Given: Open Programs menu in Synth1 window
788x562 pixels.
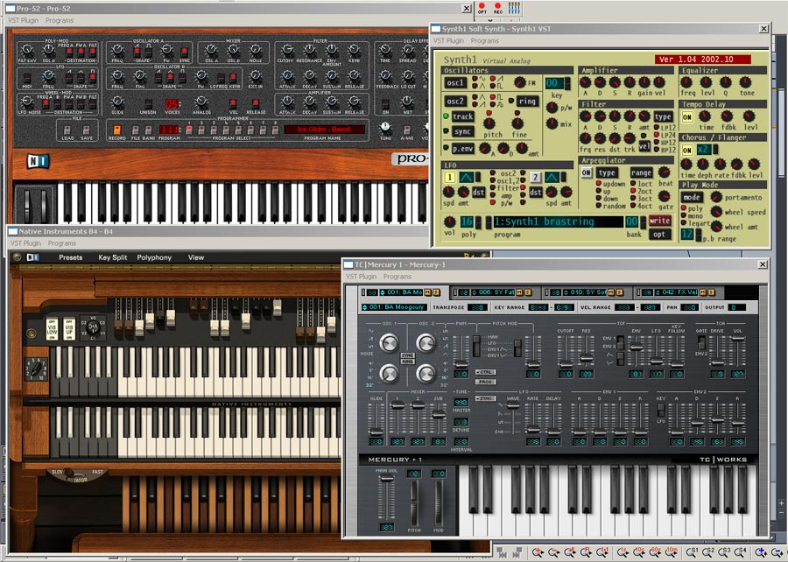Looking at the screenshot, I should (x=485, y=40).
